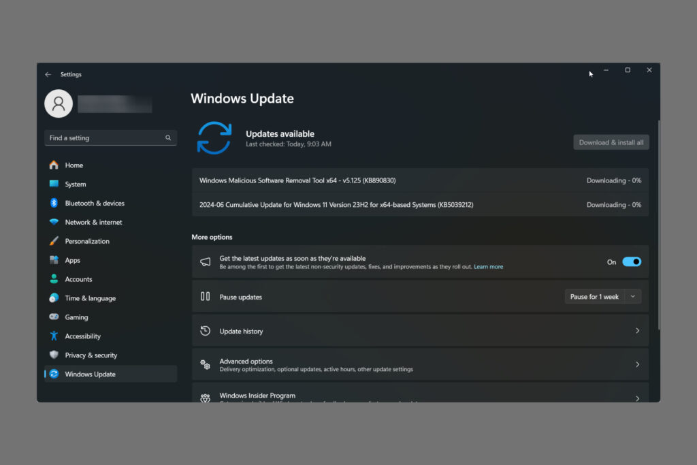Click the megaphone icon for latest updates
697x465 pixels.
pyautogui.click(x=205, y=262)
